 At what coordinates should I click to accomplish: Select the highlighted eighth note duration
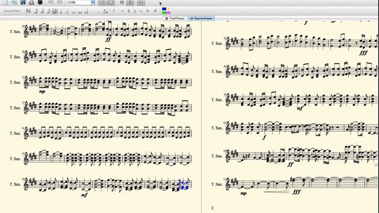(55, 11)
